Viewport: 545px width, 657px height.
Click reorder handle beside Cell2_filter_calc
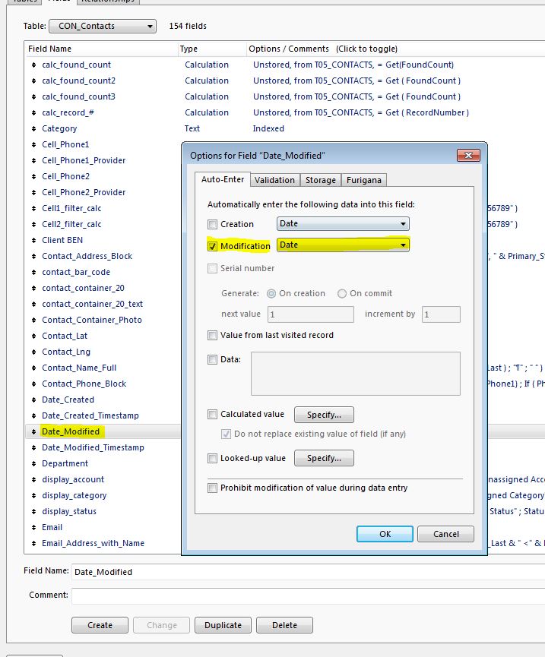[x=33, y=224]
